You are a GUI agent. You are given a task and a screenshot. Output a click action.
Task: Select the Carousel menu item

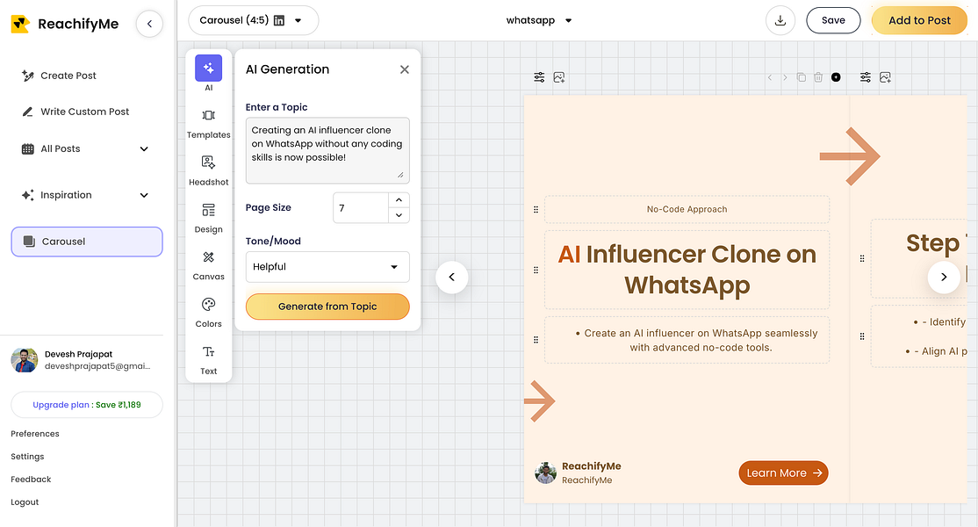pos(87,242)
